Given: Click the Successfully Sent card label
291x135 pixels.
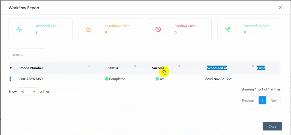Looking at the screenshot, I should click(x=257, y=26).
